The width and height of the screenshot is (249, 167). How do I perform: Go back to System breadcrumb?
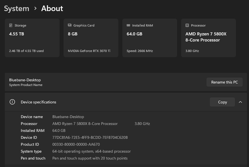(16, 9)
